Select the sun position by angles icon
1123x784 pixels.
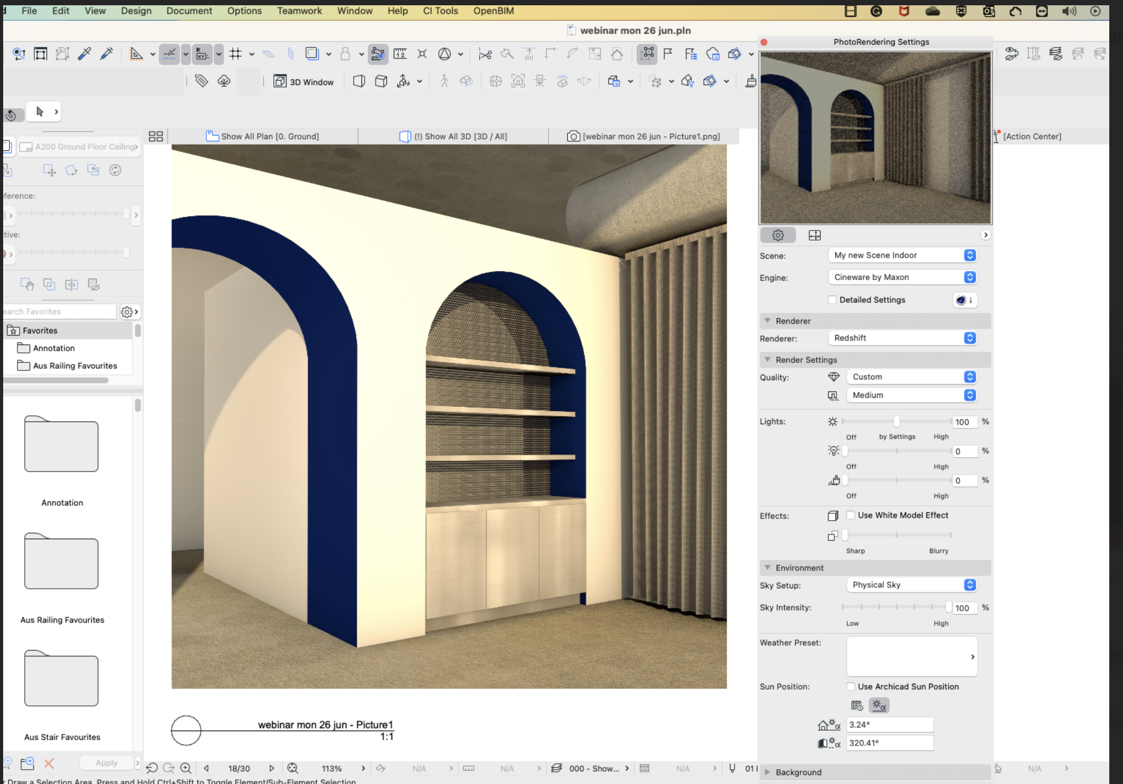coord(879,705)
